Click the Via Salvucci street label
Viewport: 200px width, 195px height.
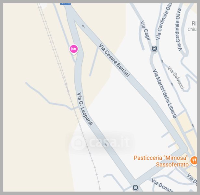coord(176,78)
